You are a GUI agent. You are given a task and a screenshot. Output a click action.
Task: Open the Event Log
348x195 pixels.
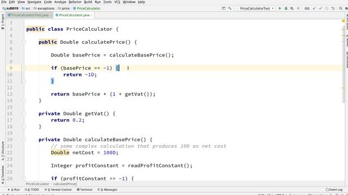(334, 190)
